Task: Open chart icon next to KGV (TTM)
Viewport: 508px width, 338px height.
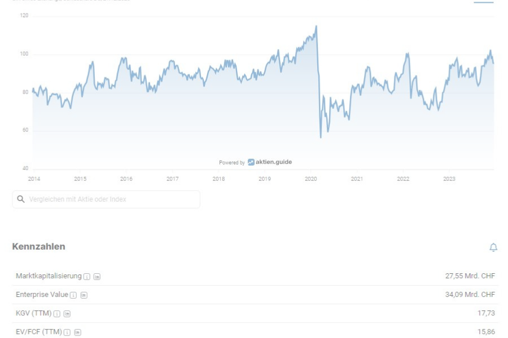Action: (67, 314)
